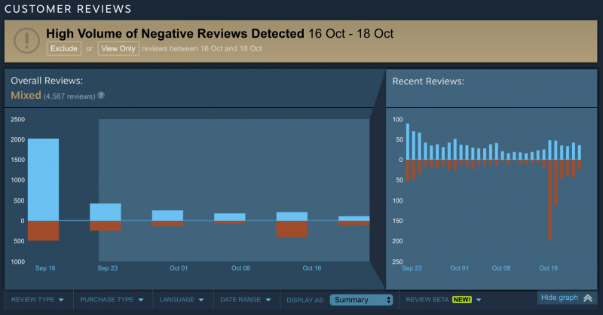
Task: Expand the Date Range filter
Action: [x=245, y=299]
